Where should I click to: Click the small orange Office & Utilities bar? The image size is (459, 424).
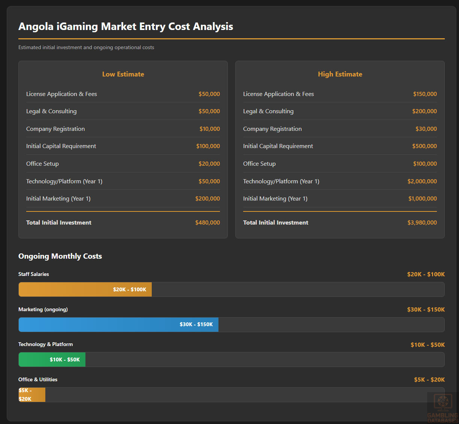pos(32,395)
